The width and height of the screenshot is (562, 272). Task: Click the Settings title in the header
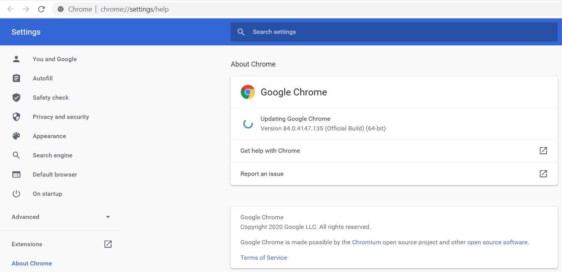[x=26, y=32]
